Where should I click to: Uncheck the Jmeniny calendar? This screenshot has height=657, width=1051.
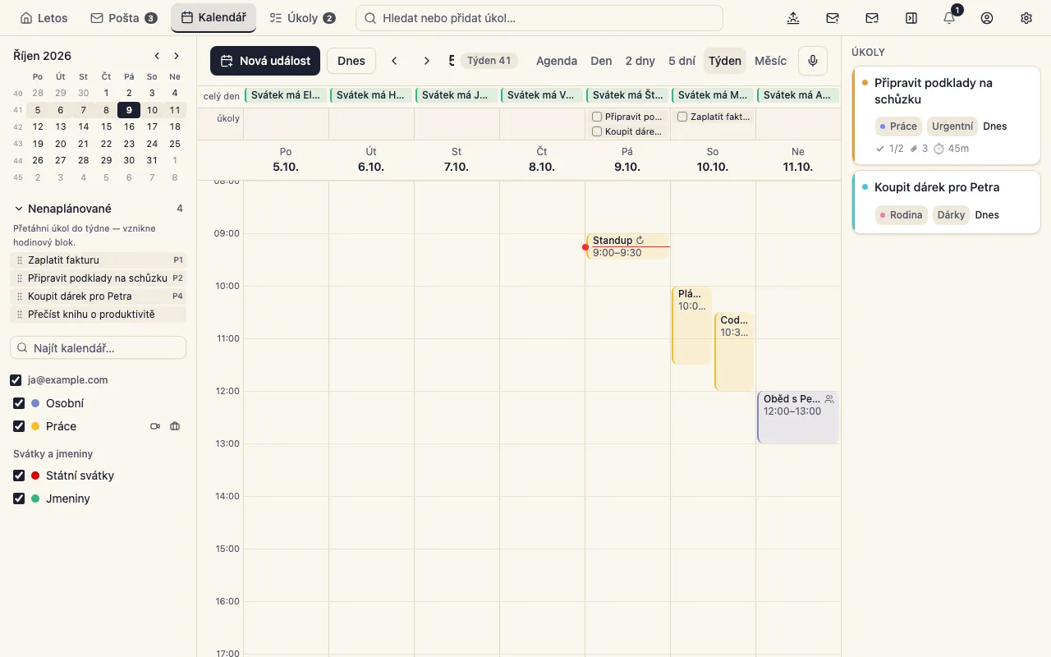pyautogui.click(x=19, y=498)
